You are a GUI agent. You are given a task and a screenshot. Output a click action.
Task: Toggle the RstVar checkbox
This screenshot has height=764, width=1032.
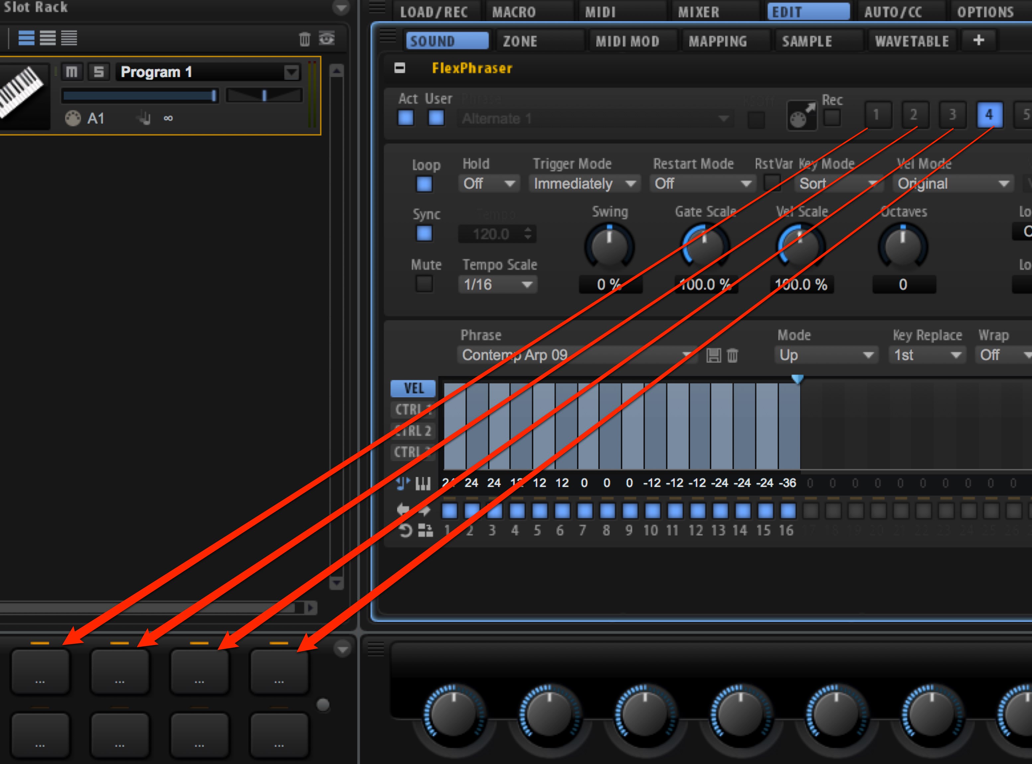772,183
